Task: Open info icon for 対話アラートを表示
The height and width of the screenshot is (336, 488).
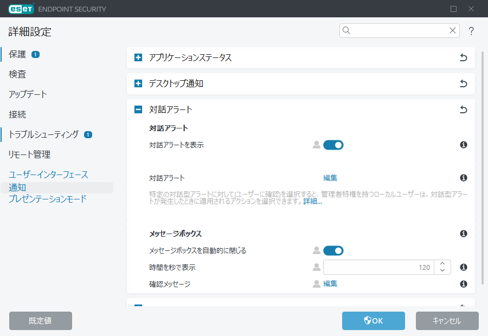Action: pyautogui.click(x=464, y=145)
